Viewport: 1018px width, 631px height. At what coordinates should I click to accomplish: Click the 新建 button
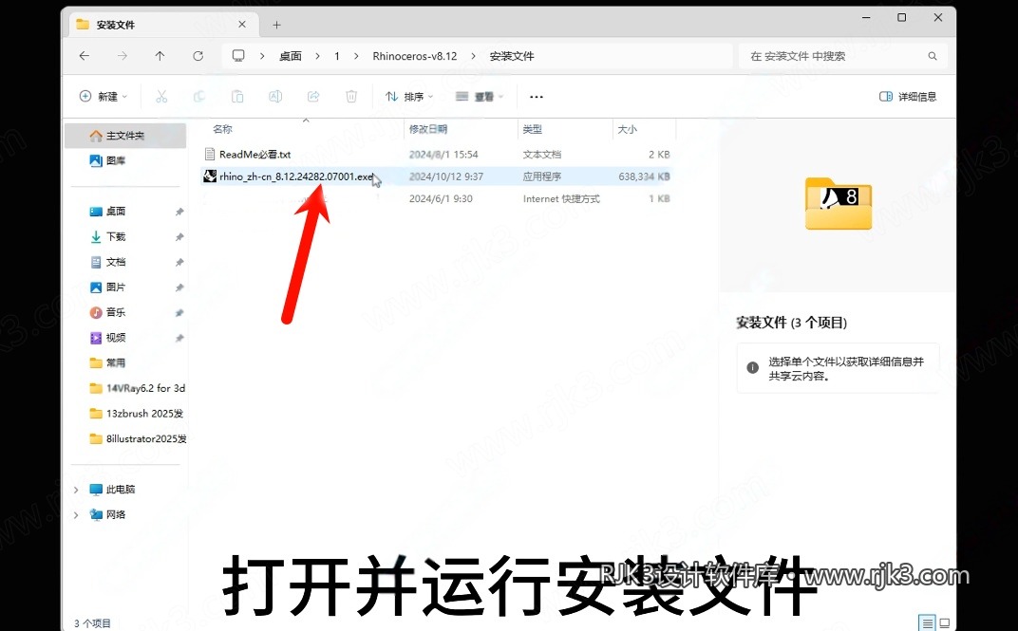point(104,96)
